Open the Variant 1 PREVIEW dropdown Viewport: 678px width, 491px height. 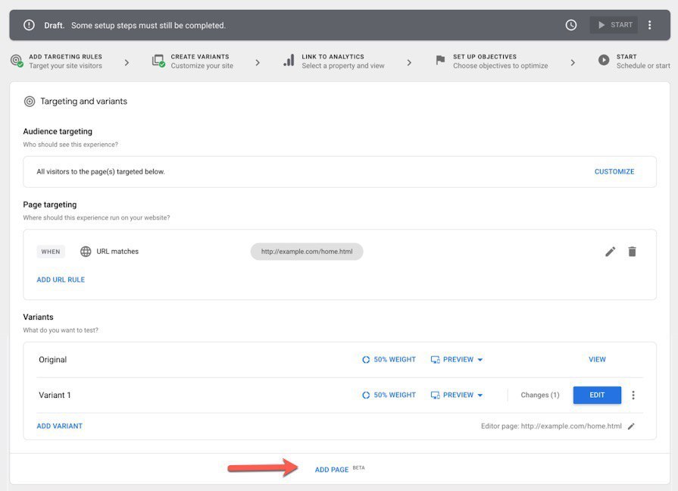(x=457, y=395)
